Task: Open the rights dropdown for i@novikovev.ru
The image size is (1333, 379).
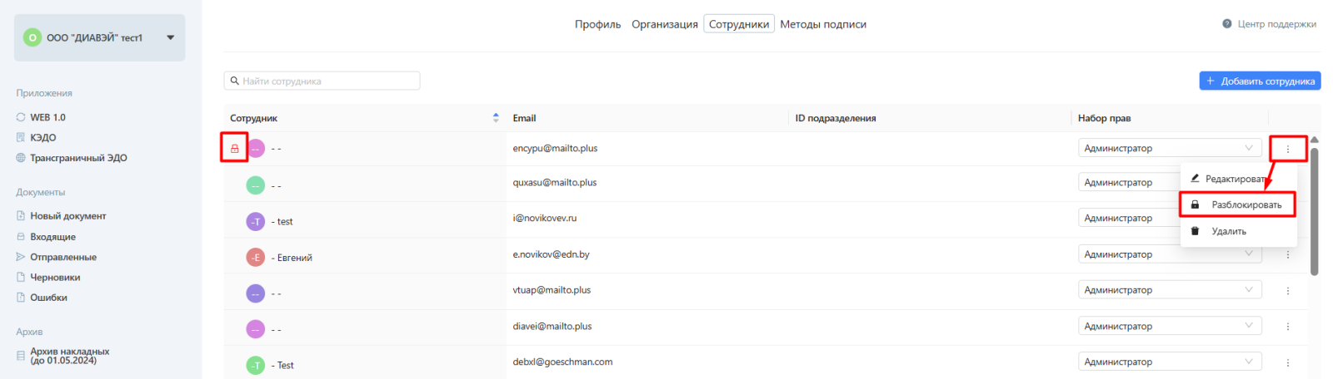Action: tap(1169, 218)
